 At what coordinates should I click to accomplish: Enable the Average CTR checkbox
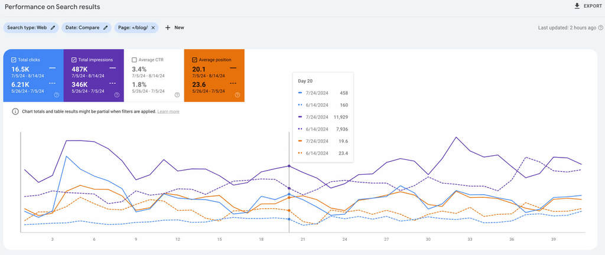[134, 60]
